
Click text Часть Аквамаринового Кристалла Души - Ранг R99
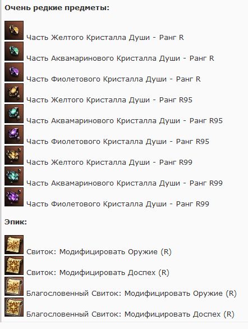click(x=125, y=183)
